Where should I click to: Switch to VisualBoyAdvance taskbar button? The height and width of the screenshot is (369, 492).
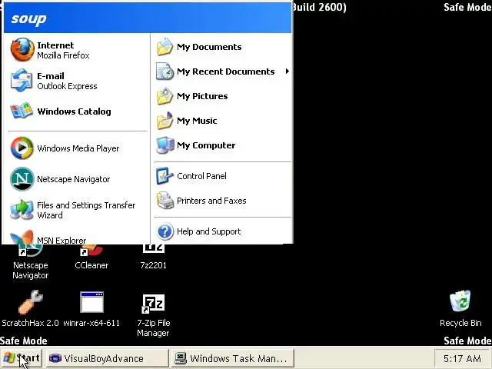point(108,358)
